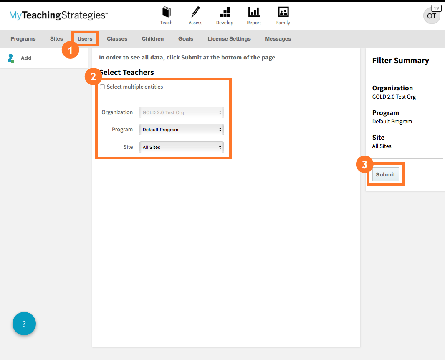Select the Assess pencil icon
Viewport: 445px width, 360px height.
click(195, 15)
